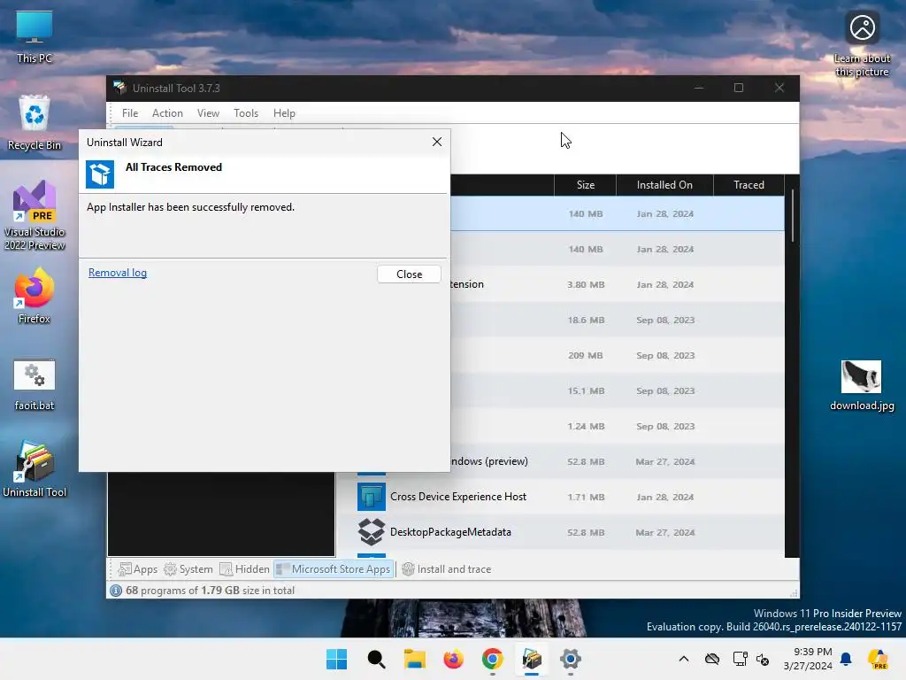Open the Windows Start menu

(x=336, y=659)
